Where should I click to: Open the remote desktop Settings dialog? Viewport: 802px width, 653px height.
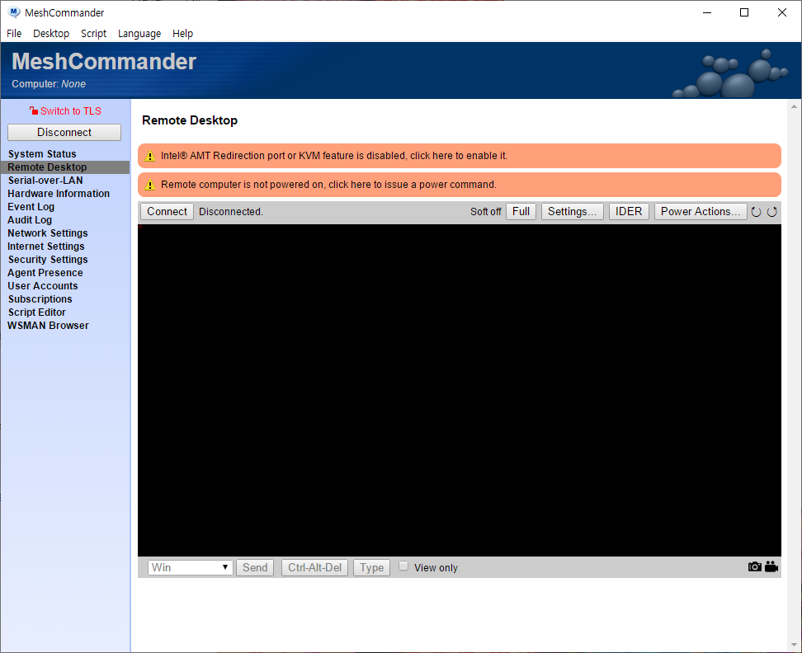pyautogui.click(x=573, y=212)
